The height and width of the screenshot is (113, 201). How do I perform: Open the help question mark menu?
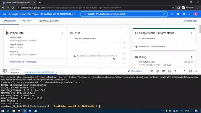click(x=178, y=14)
